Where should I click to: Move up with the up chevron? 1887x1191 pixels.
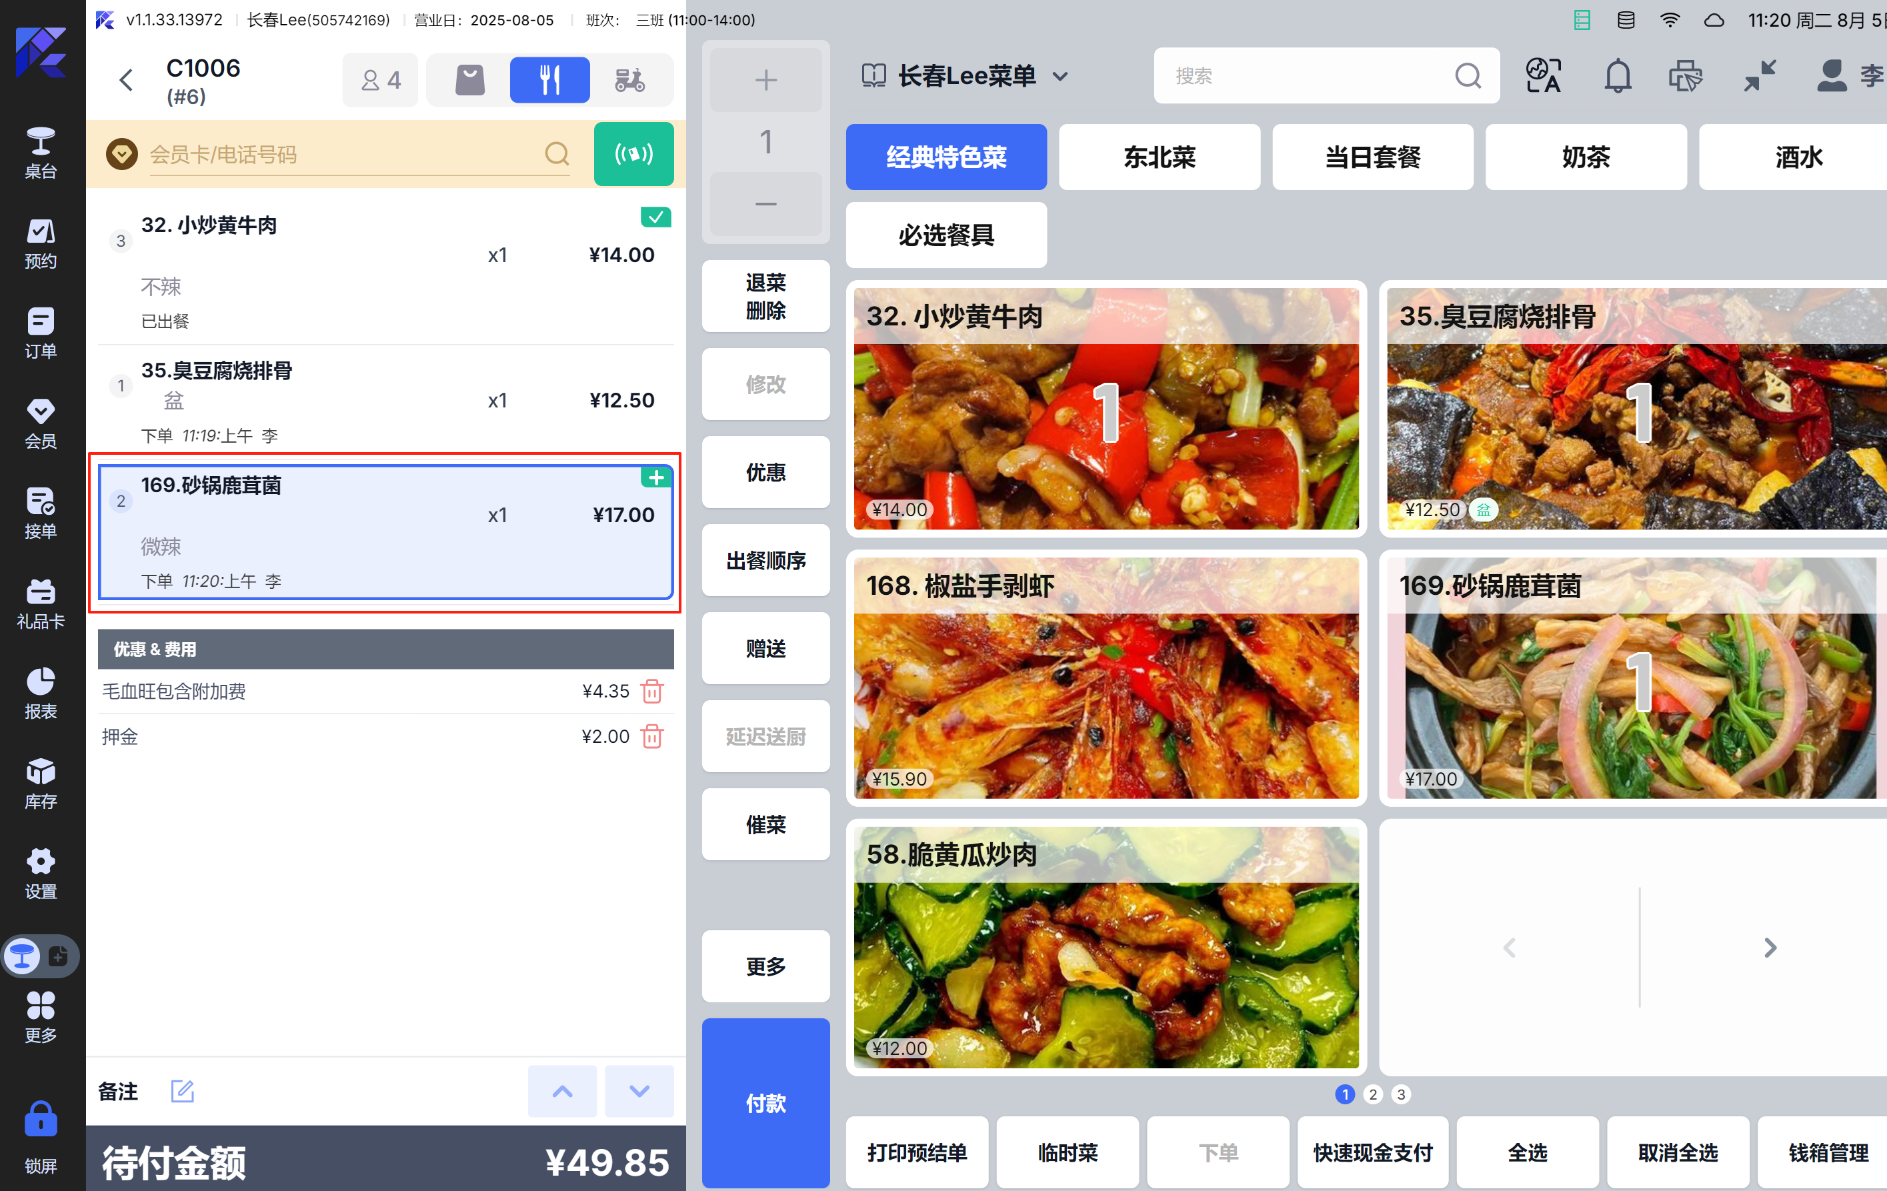[x=562, y=1091]
